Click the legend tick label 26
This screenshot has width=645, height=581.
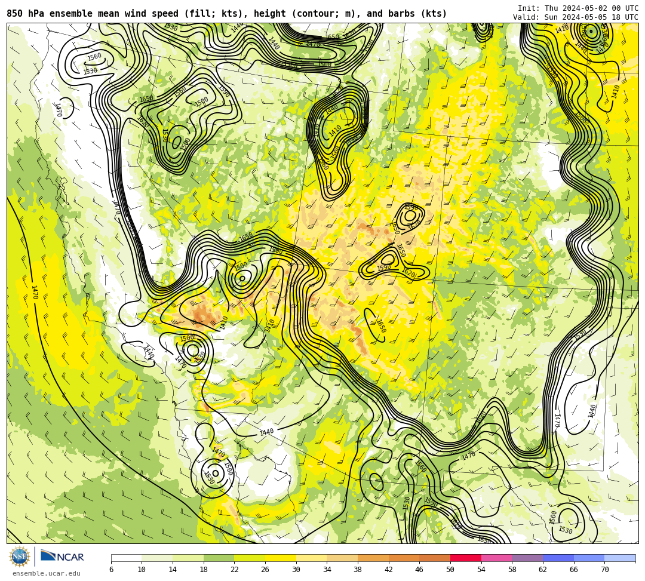click(265, 570)
